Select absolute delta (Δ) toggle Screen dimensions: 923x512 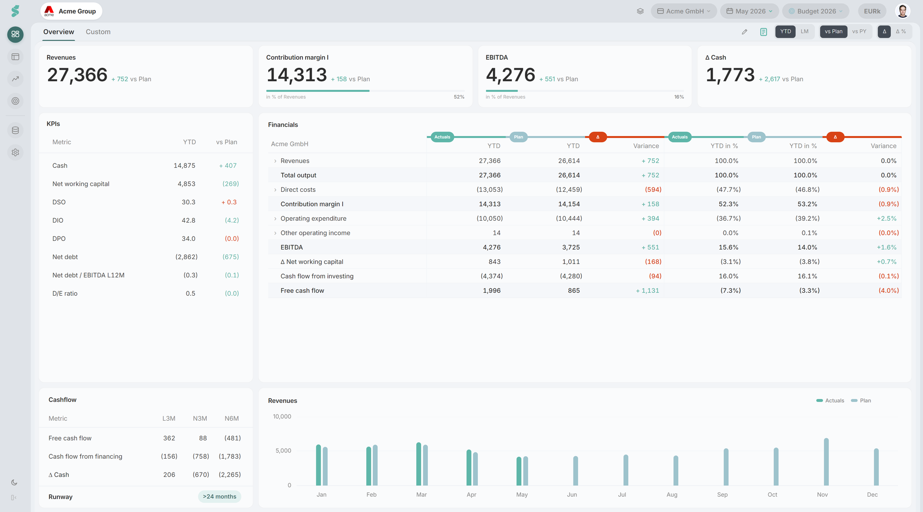884,32
